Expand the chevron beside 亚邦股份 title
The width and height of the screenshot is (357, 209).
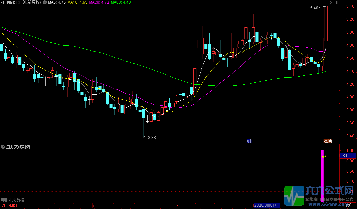[44, 2]
